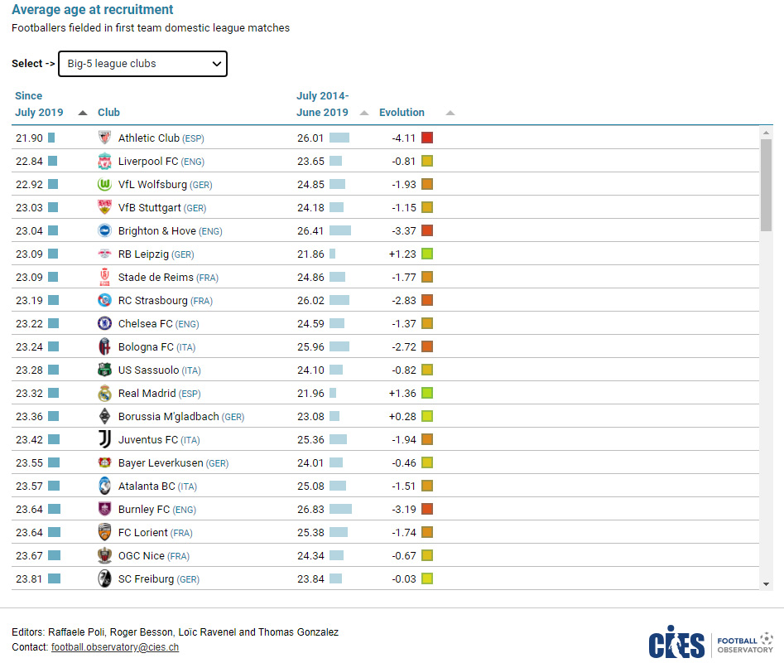
Task: Click the Athletic Club crest icon
Action: click(104, 138)
